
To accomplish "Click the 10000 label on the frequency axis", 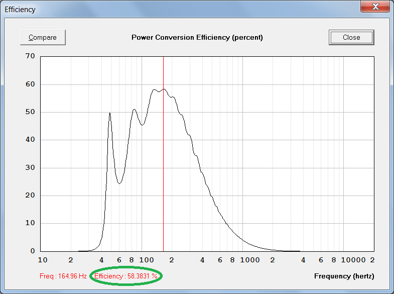I will (x=353, y=260).
